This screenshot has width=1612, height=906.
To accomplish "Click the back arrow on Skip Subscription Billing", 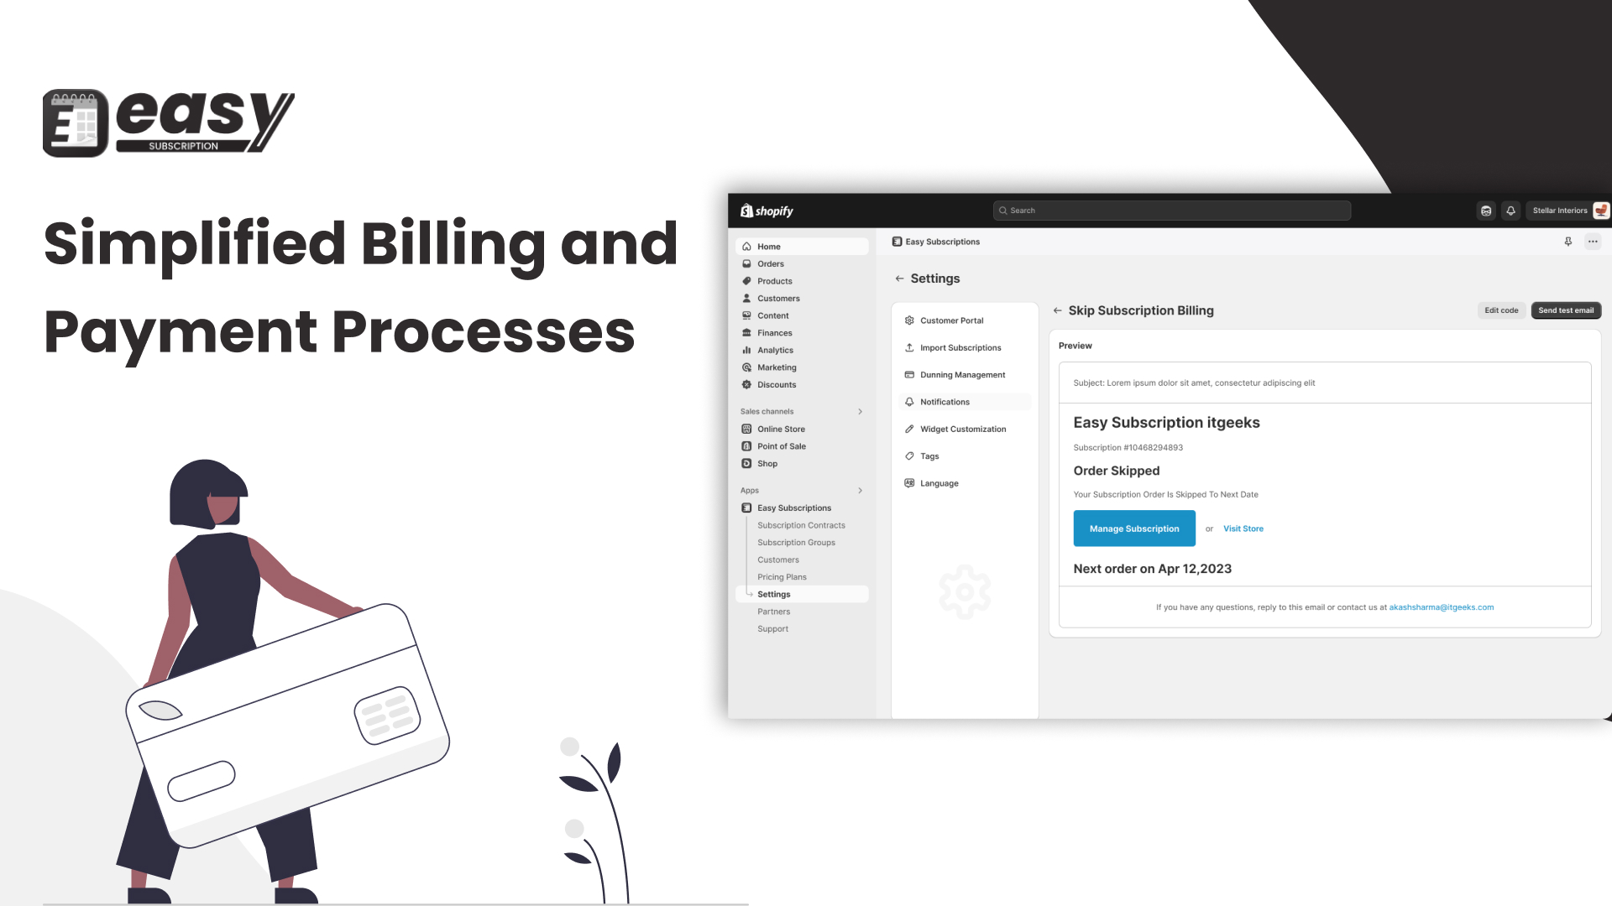I will [1056, 310].
